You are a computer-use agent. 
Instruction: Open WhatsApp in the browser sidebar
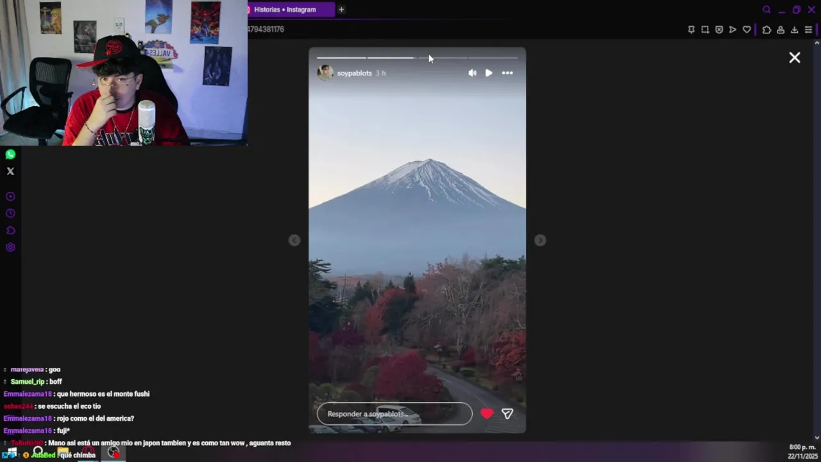pyautogui.click(x=10, y=155)
